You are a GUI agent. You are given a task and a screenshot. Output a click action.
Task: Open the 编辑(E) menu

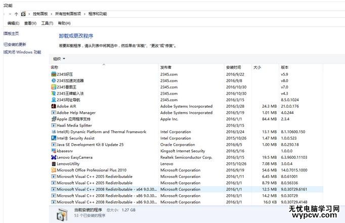pos(14,23)
